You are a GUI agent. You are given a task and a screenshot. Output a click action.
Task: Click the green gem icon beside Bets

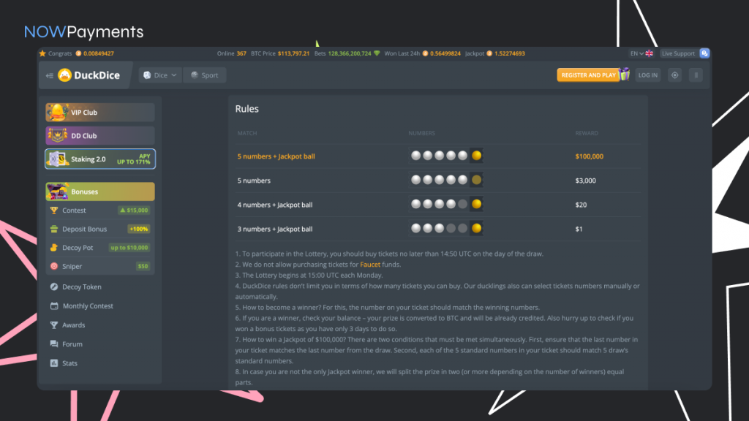pyautogui.click(x=377, y=53)
